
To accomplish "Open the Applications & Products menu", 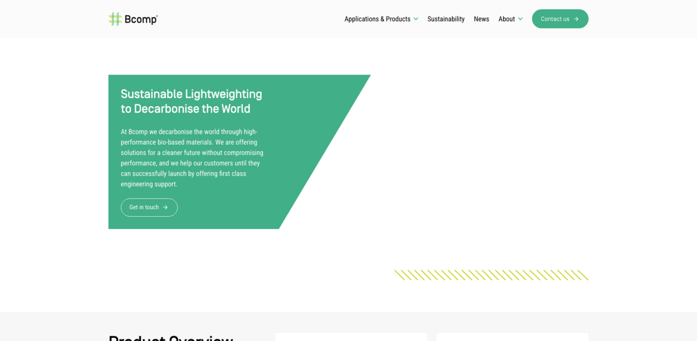I will pyautogui.click(x=378, y=19).
